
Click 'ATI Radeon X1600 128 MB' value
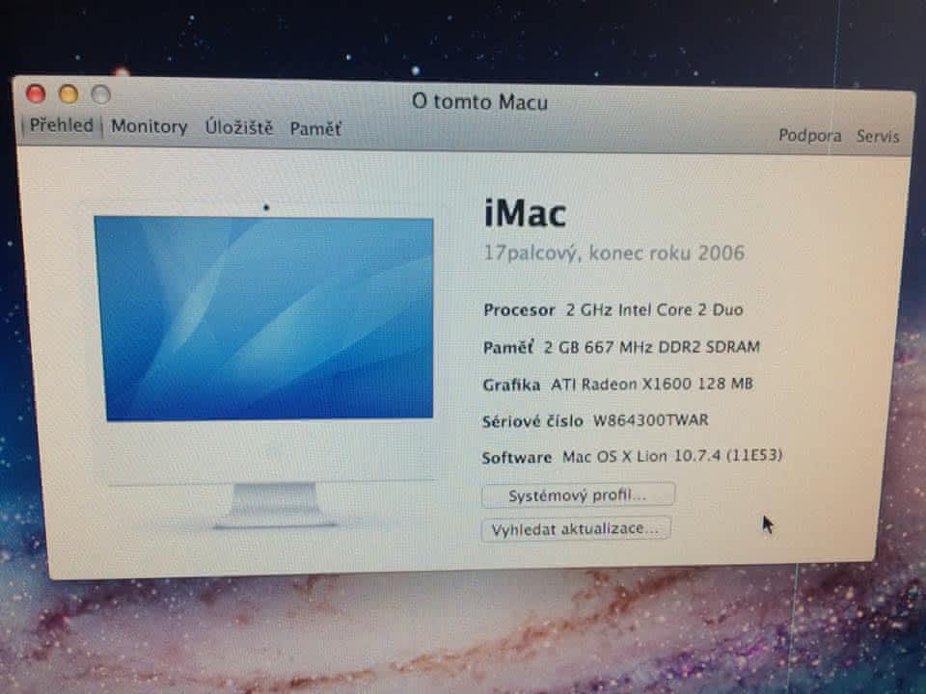pos(651,384)
